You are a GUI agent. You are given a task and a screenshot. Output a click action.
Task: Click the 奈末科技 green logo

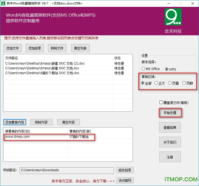click(173, 17)
